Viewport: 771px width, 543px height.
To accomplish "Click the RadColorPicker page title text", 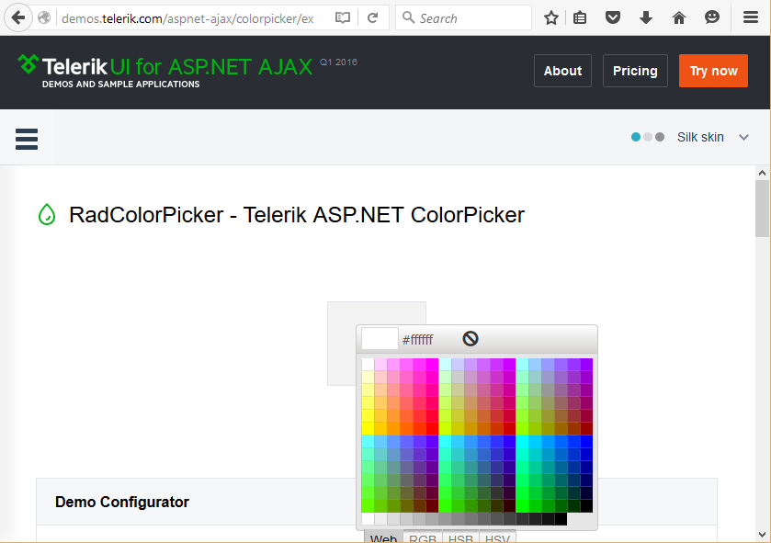I will pos(297,215).
